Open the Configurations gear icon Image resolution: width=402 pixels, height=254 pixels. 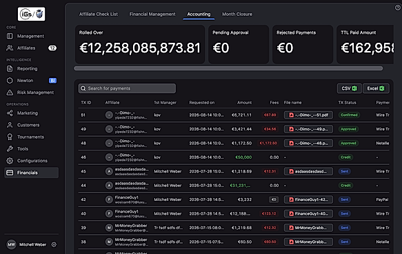(x=10, y=161)
